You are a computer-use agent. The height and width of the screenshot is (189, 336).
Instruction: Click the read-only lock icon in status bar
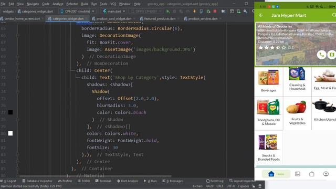click(x=254, y=186)
